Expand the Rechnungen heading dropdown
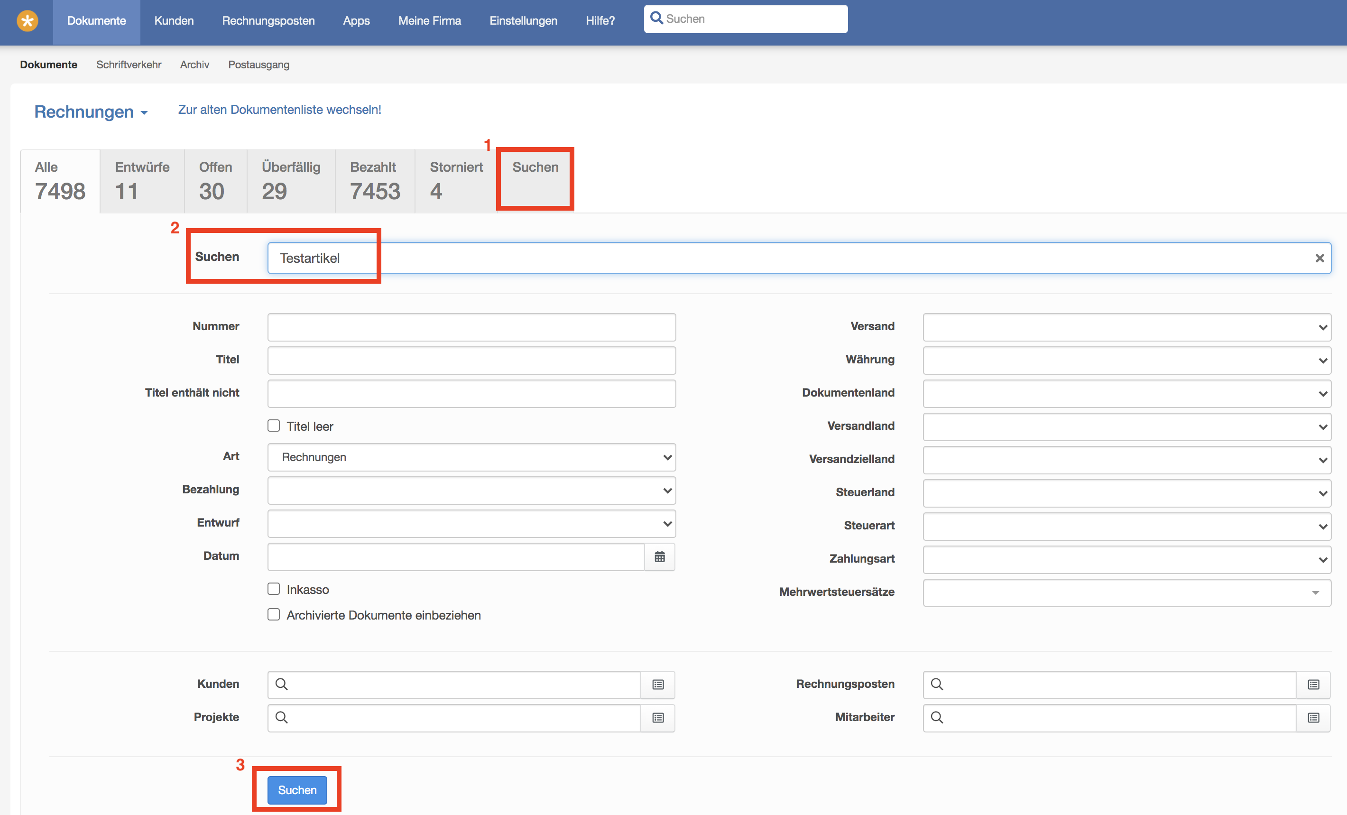The image size is (1347, 815). [x=91, y=112]
